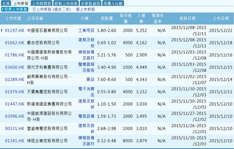Click the 行業 column header
The width and height of the screenshot is (234, 149).
click(85, 18)
